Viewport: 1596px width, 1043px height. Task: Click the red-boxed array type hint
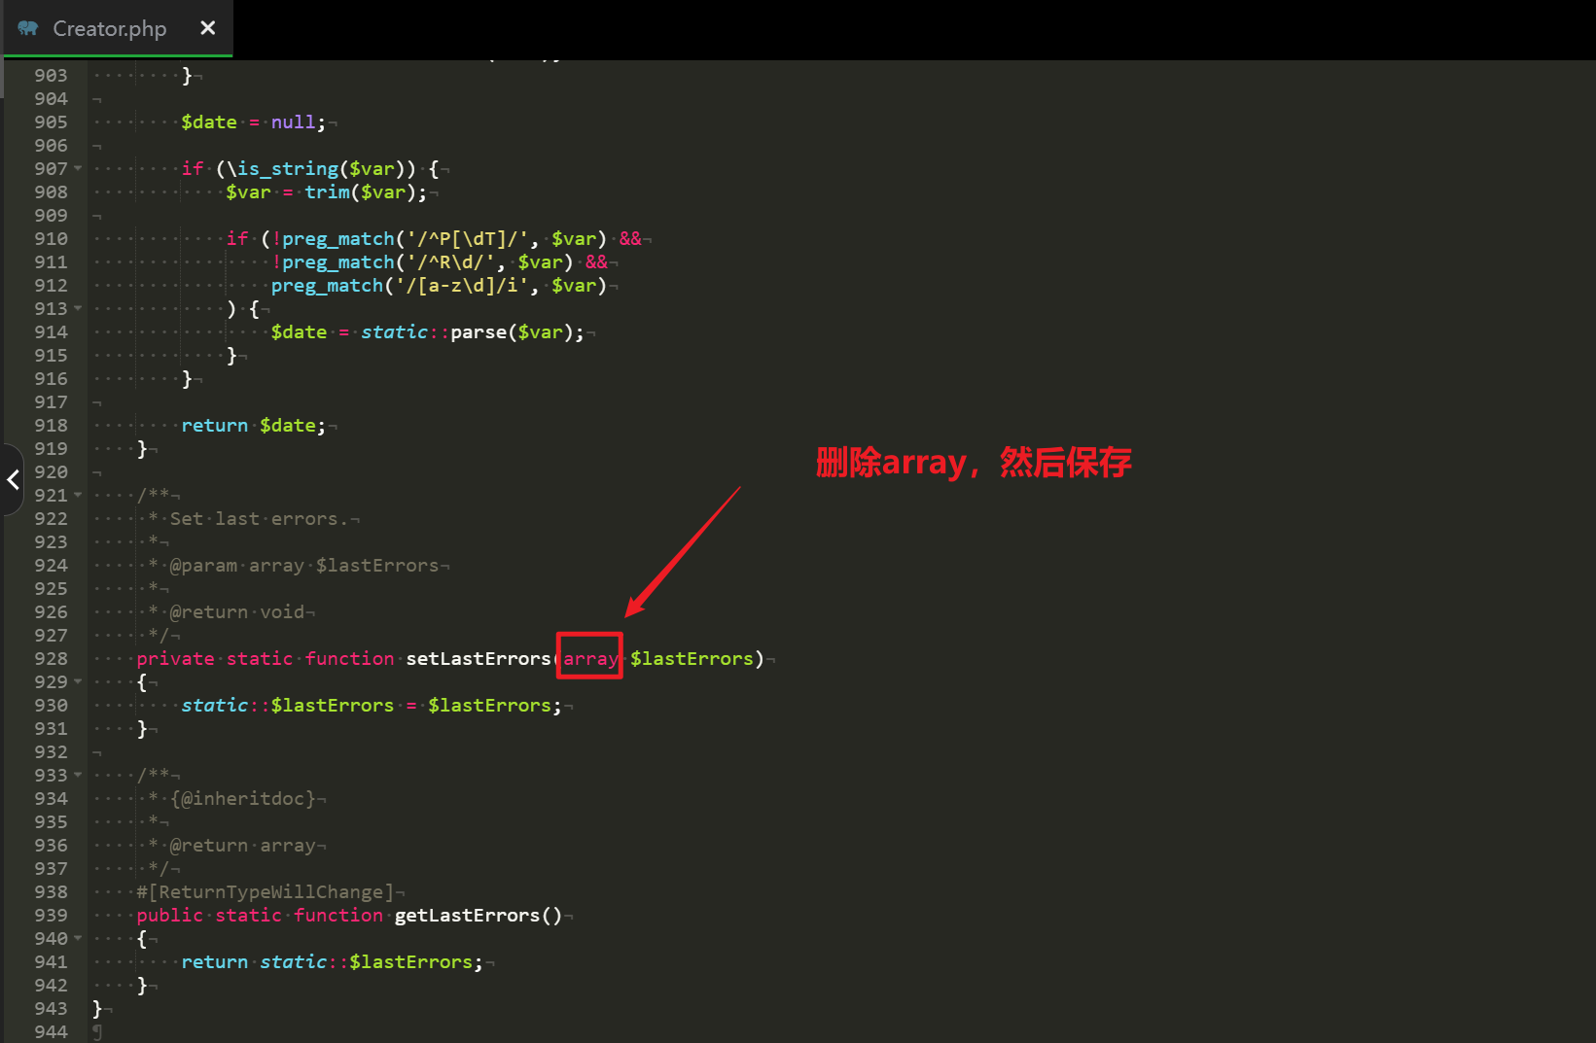coord(590,658)
